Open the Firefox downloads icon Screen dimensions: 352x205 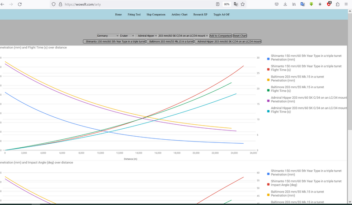click(x=285, y=4)
